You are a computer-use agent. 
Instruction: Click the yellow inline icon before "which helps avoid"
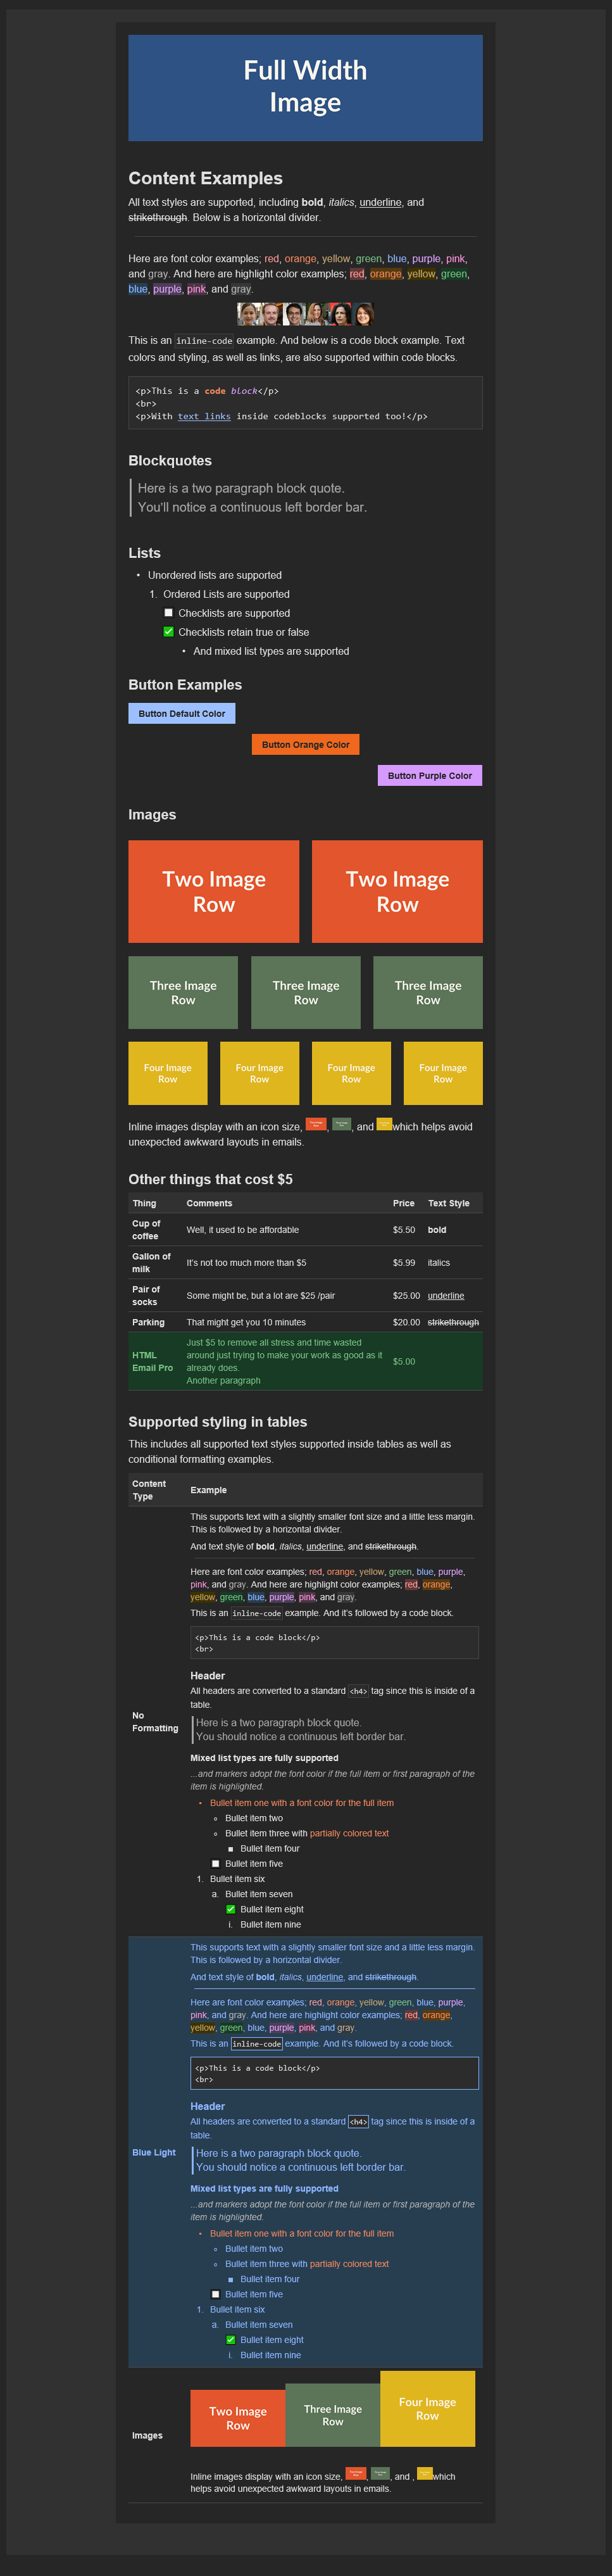click(384, 1124)
